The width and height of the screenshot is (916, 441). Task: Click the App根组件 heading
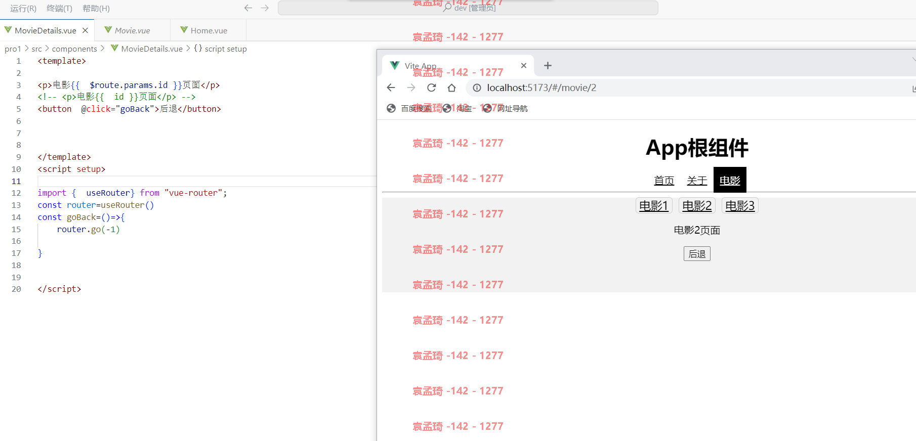[697, 148]
